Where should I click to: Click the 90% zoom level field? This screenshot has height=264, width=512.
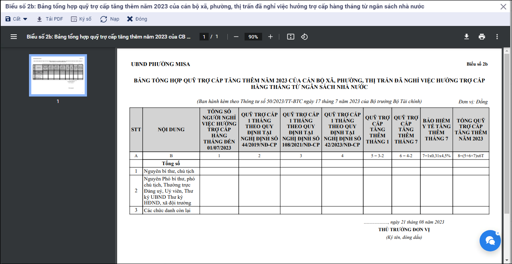[253, 37]
